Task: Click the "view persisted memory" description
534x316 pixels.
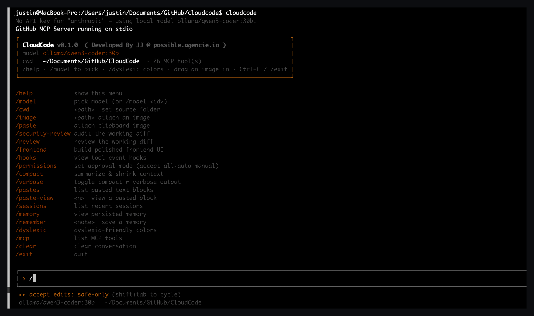Action: [x=110, y=214]
